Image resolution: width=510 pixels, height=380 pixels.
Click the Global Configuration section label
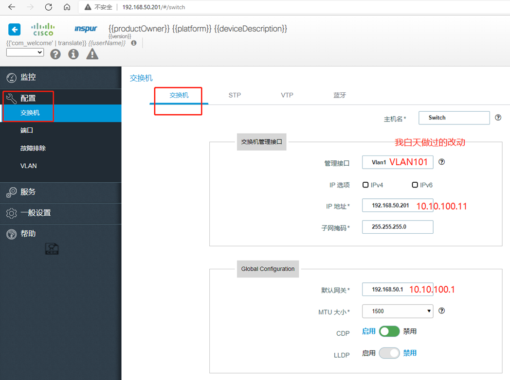click(268, 269)
